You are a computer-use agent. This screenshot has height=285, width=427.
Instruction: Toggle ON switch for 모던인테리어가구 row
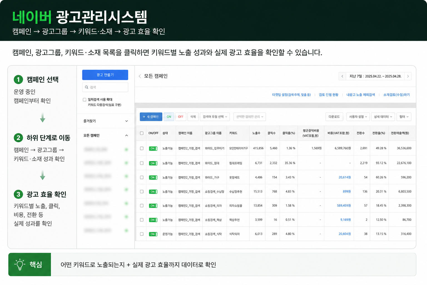pyautogui.click(x=153, y=149)
